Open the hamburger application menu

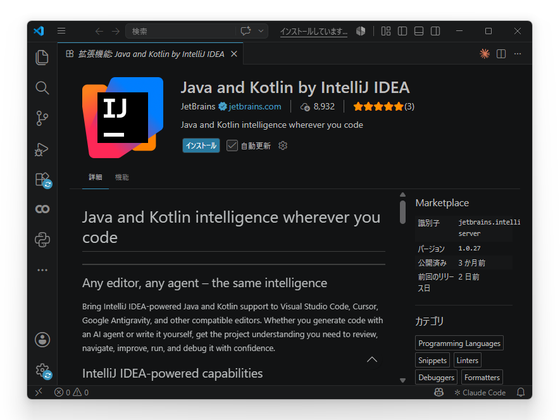(61, 31)
